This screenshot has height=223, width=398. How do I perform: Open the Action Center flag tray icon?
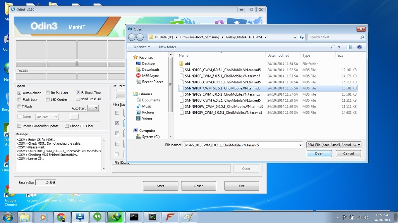click(x=345, y=217)
